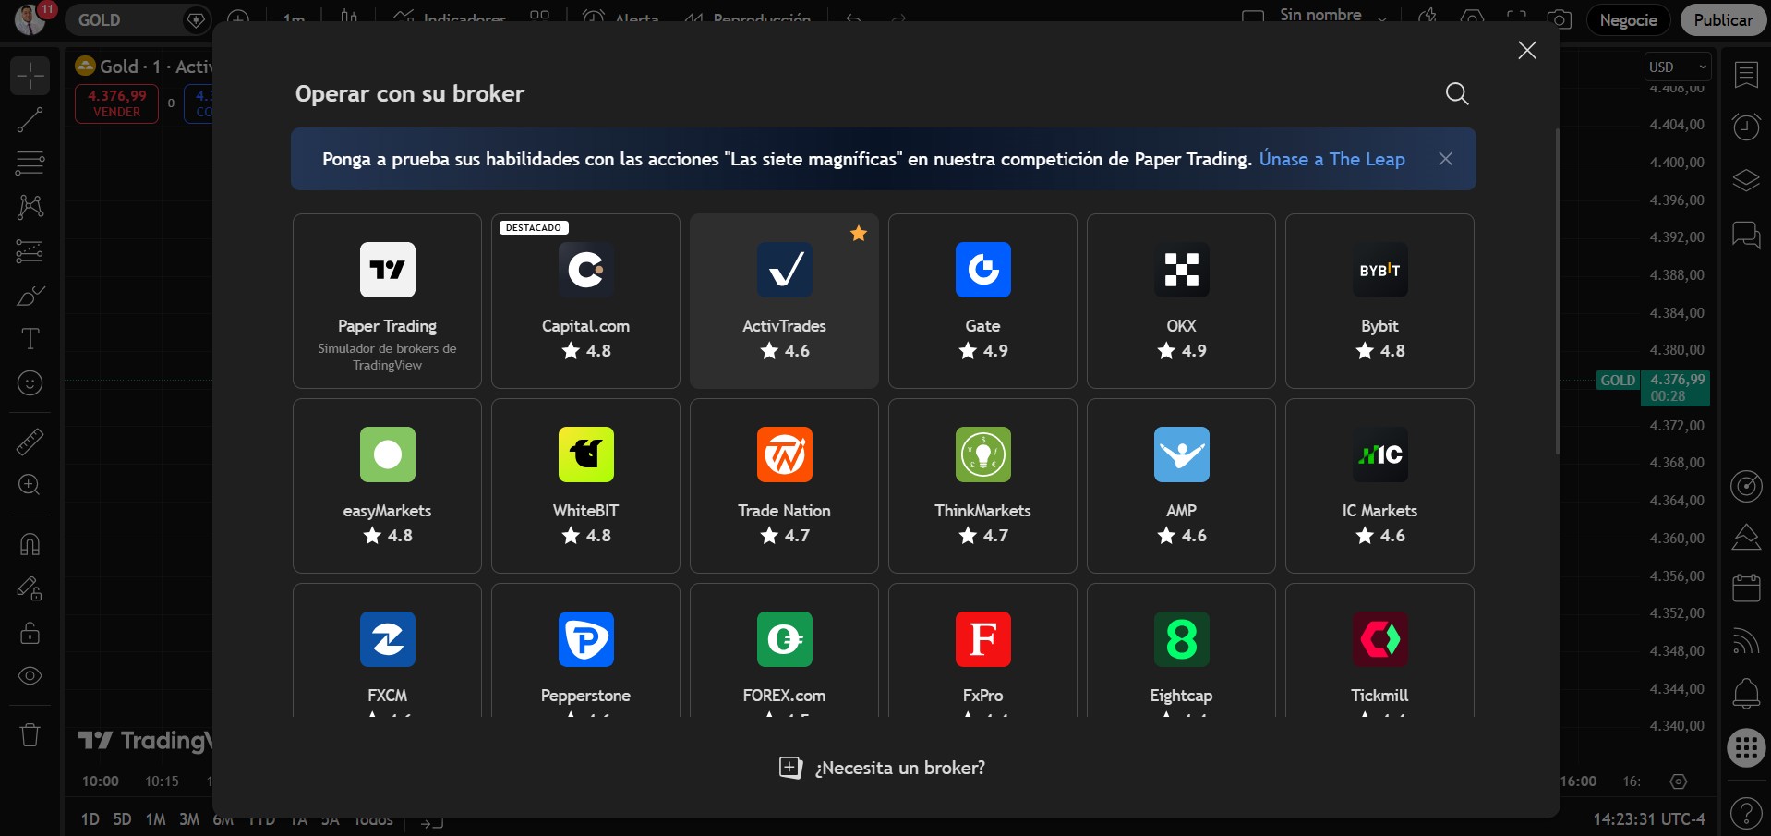
Task: Open the Pepperstone broker card
Action: pyautogui.click(x=585, y=650)
